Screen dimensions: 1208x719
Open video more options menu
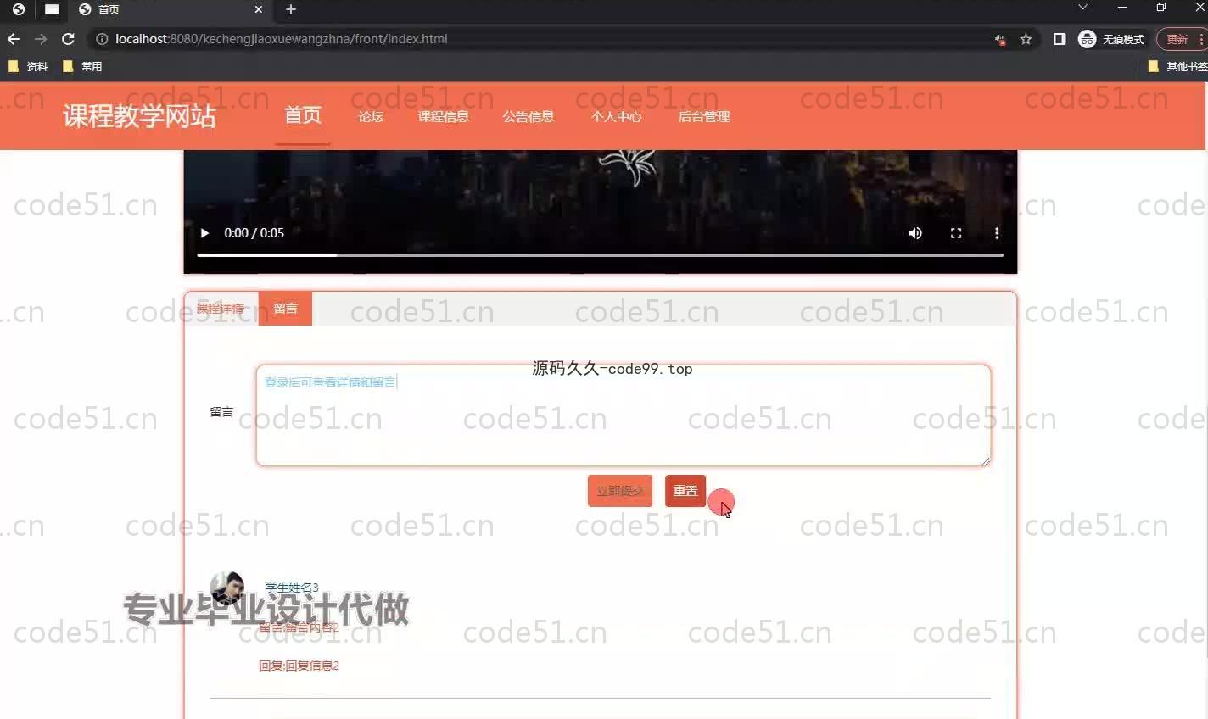997,233
